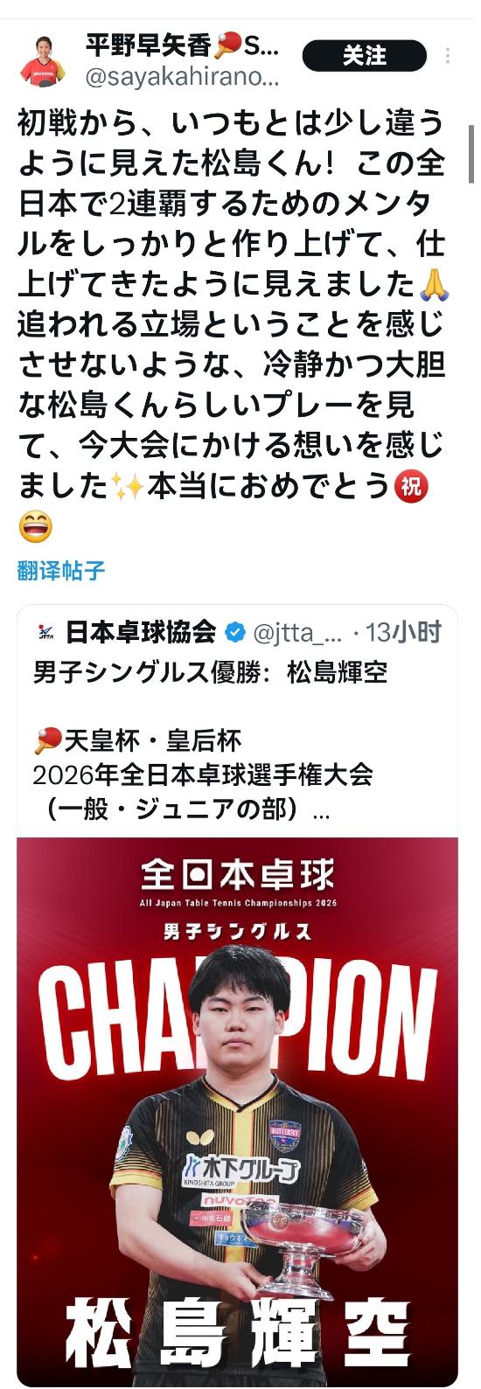Open the quoted post text 男子シングルス優勝：松島輝空
The height and width of the screenshot is (1389, 481).
tap(210, 672)
